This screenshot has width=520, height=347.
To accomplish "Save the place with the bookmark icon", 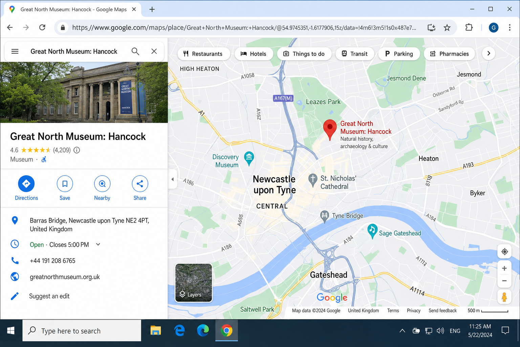I will [65, 184].
